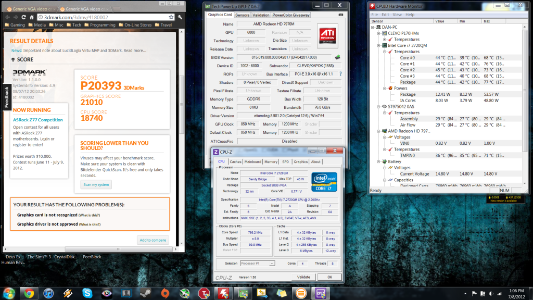
Task: Click the ATI Radeon logo in GPU-Z
Action: [x=327, y=36]
